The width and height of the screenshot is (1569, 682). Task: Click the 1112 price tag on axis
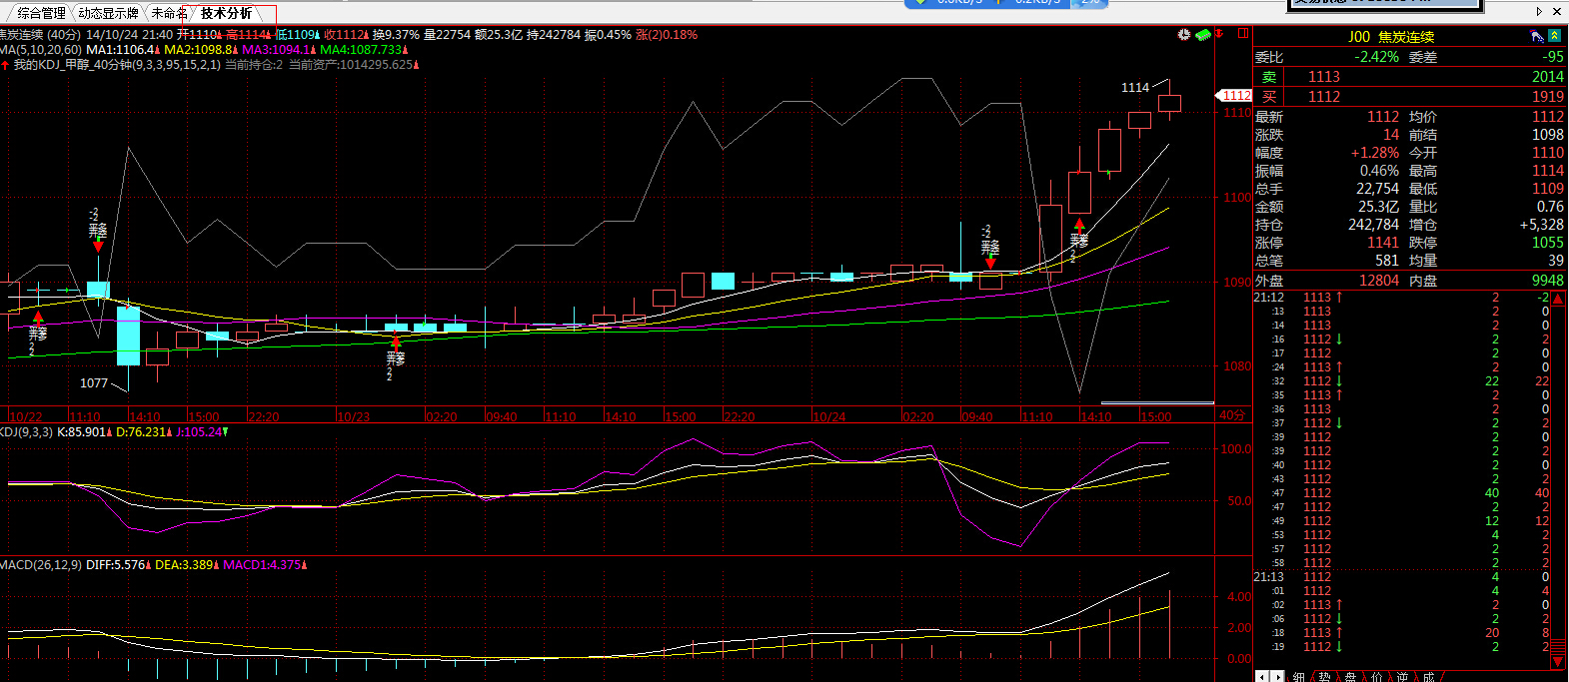tap(1233, 95)
